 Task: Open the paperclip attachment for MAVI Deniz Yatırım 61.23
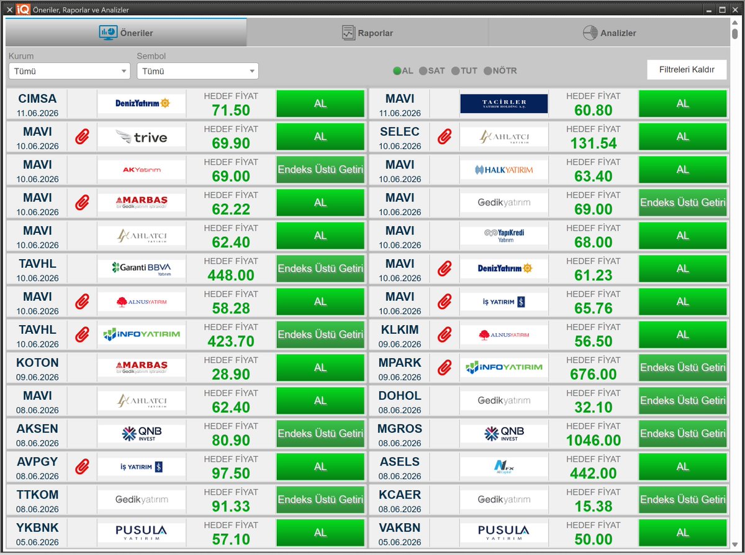[x=445, y=268]
